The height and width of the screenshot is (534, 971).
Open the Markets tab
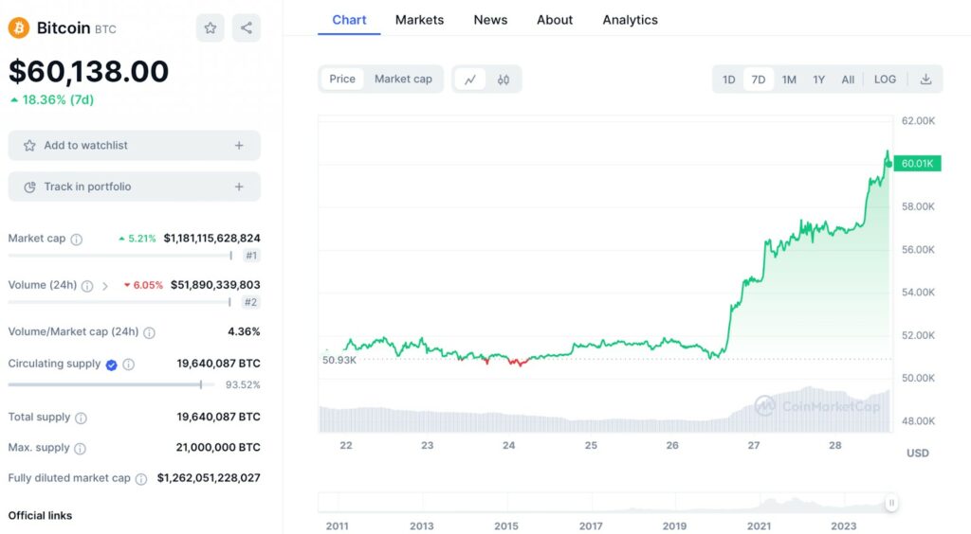[x=419, y=20]
